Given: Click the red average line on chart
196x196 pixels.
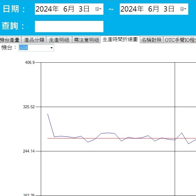Looking at the screenshot, I should [x=118, y=138].
